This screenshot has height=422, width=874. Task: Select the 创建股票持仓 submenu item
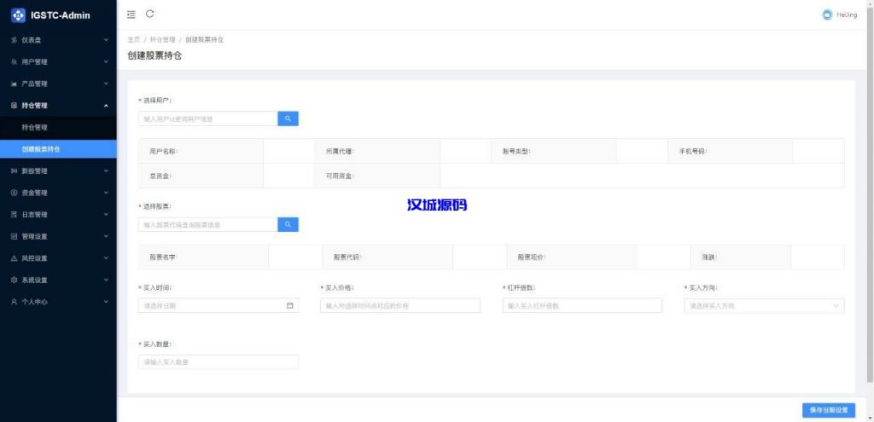pyautogui.click(x=58, y=149)
